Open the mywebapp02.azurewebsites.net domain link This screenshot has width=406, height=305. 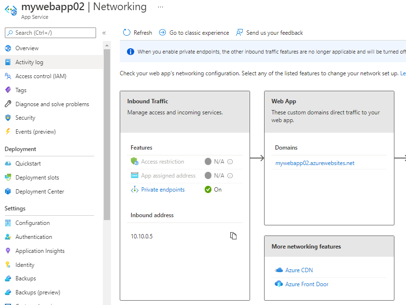315,163
